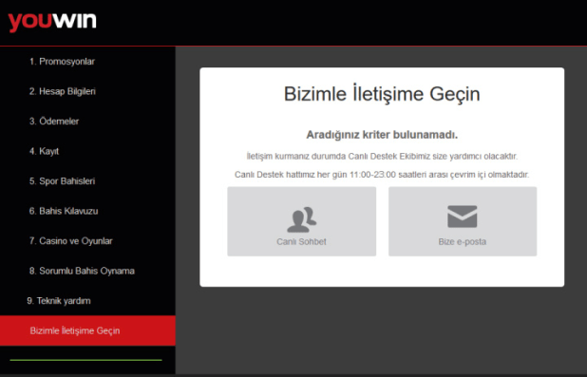Open Spor Bahisleri help topic
Image resolution: width=587 pixels, height=377 pixels.
click(x=62, y=181)
